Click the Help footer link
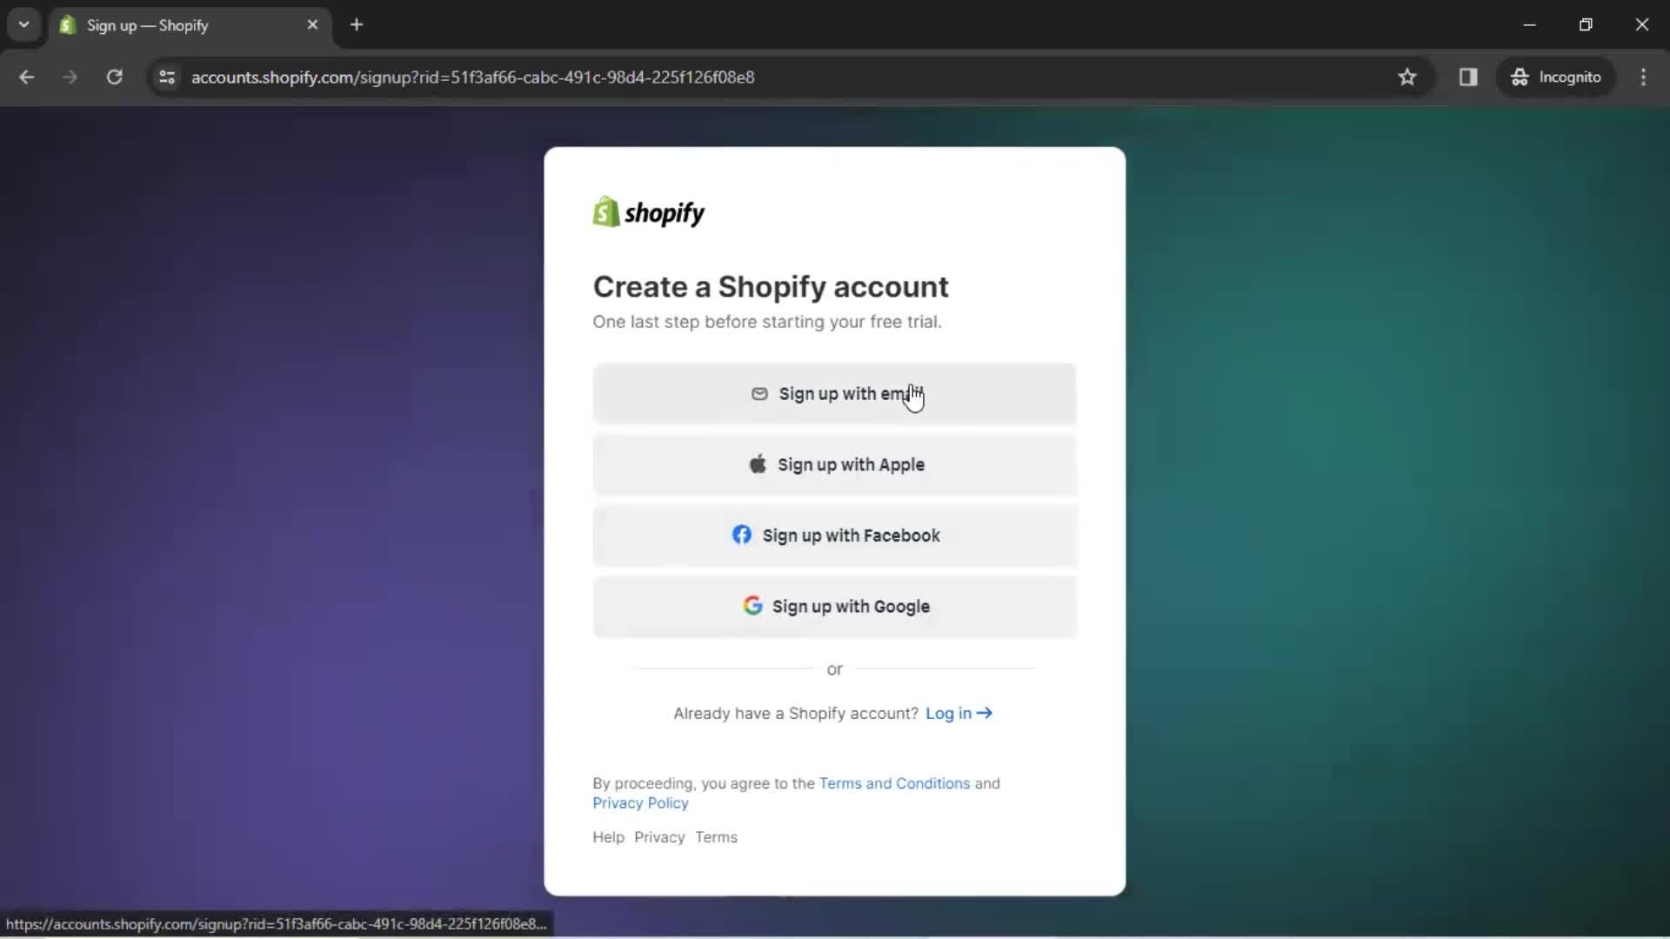Image resolution: width=1670 pixels, height=939 pixels. point(608,837)
